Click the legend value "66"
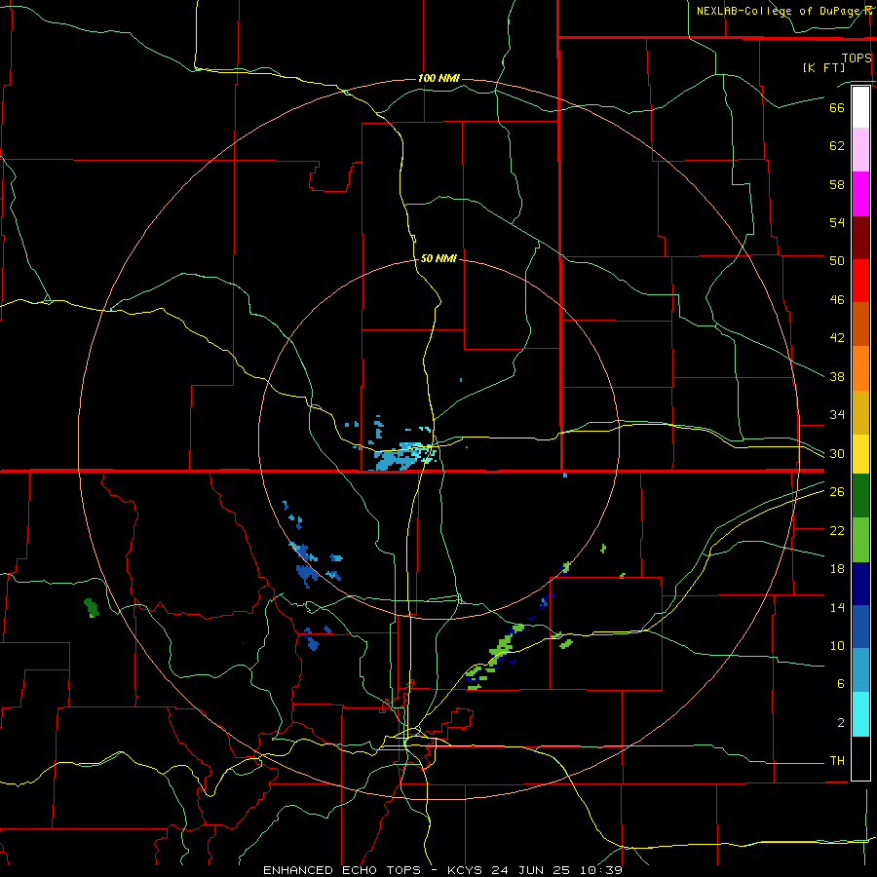The image size is (877, 877). click(837, 107)
